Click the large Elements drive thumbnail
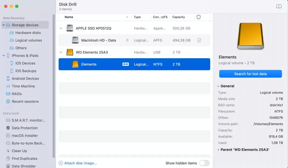Screen dimensions: 288x168 coord(251,36)
